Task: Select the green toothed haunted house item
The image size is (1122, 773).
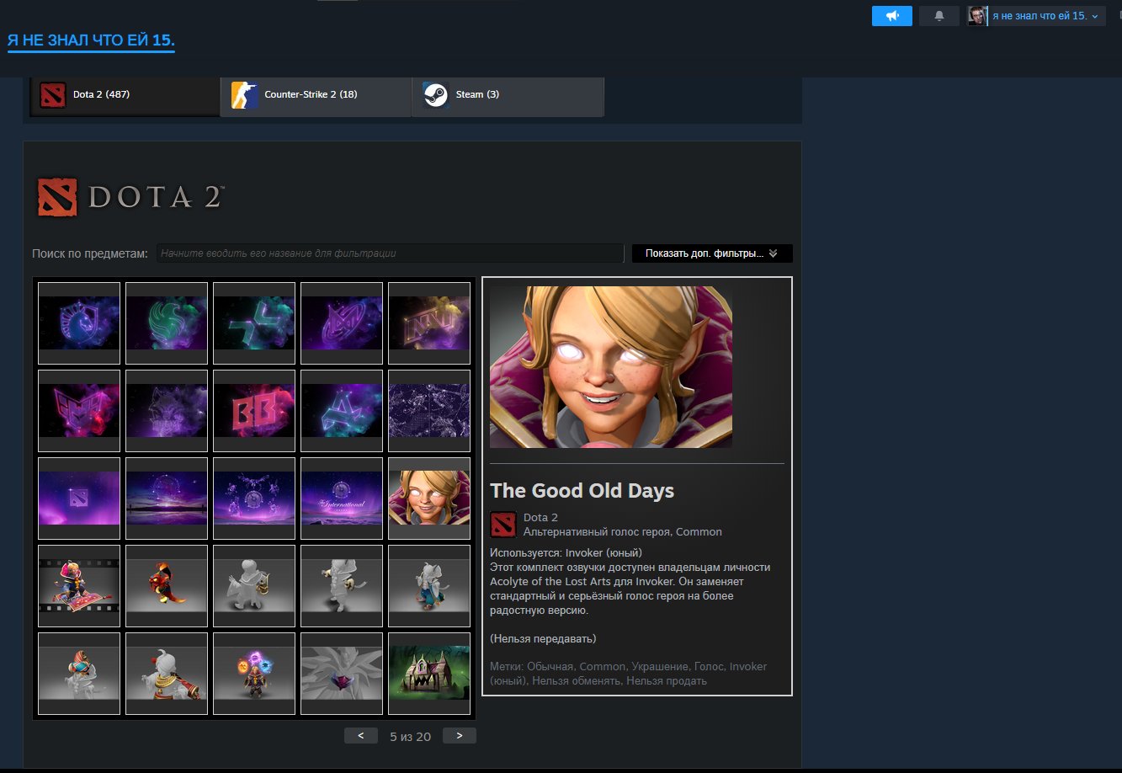Action: tap(429, 674)
